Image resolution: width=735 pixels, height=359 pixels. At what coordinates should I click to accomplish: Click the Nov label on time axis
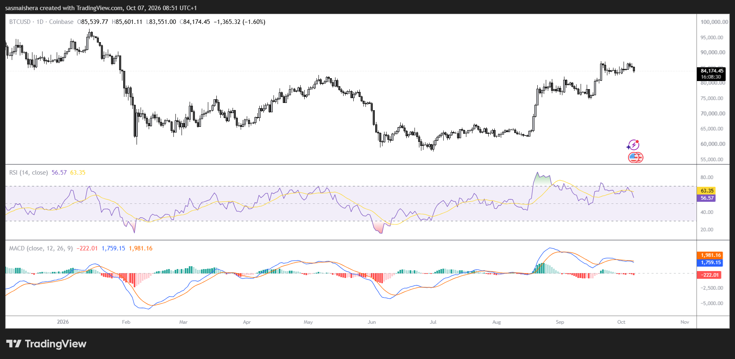tap(685, 322)
